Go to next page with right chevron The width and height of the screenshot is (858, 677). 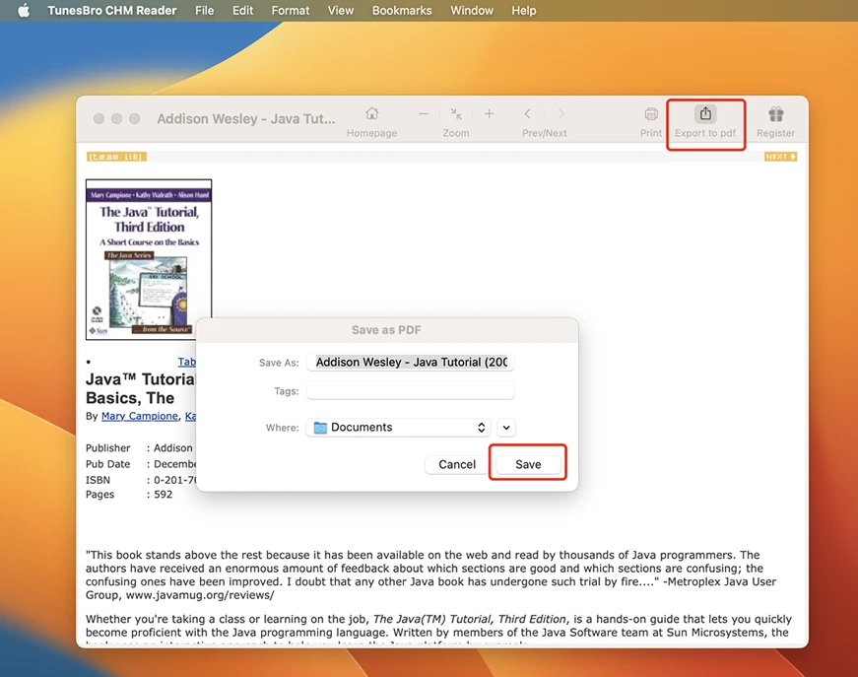pyautogui.click(x=561, y=114)
